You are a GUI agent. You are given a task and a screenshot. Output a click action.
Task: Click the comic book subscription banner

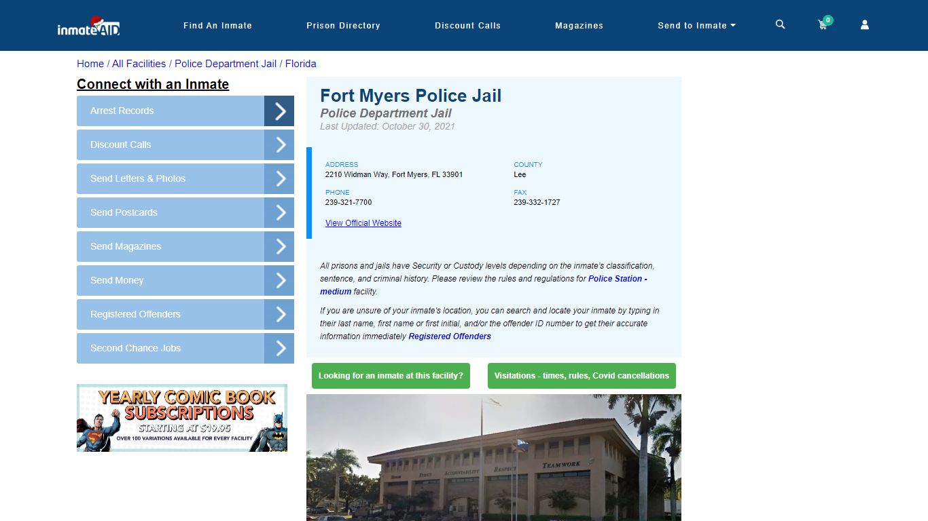tap(181, 418)
